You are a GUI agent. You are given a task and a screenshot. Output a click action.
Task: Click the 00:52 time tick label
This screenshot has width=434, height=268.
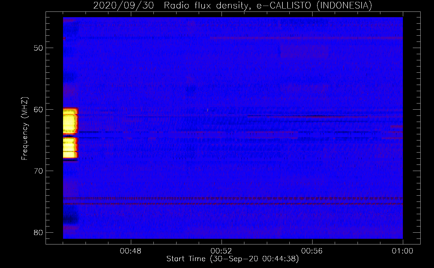[x=221, y=251]
